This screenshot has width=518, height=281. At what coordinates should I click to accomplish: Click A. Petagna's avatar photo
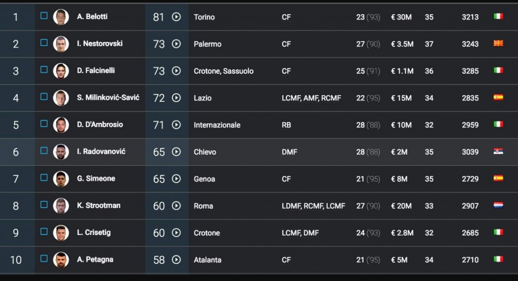[61, 260]
